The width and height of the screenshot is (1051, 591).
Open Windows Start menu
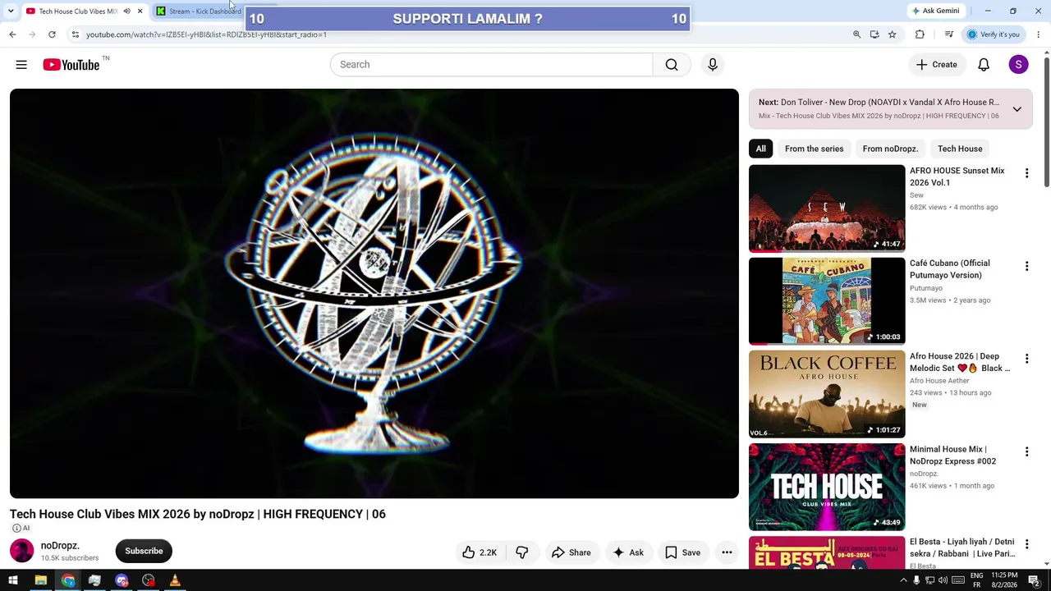tap(12, 581)
